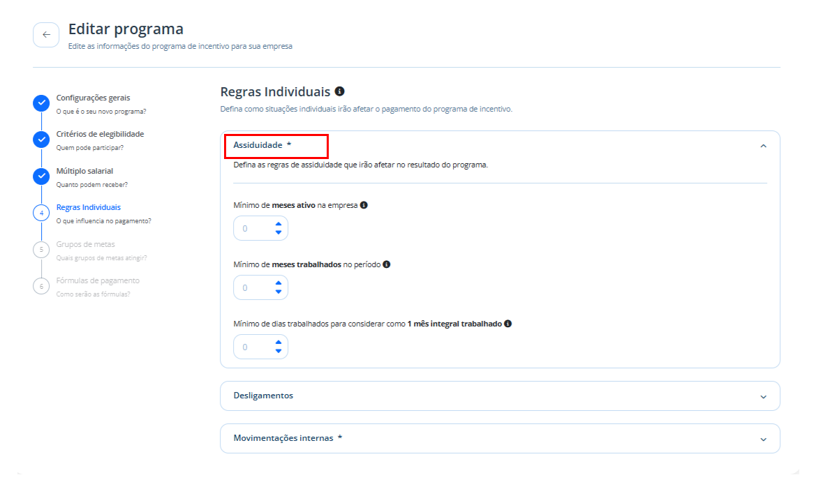Viewport: 816px width, 489px height.
Task: Expand the Movimentações internas section chevron
Action: pos(764,439)
